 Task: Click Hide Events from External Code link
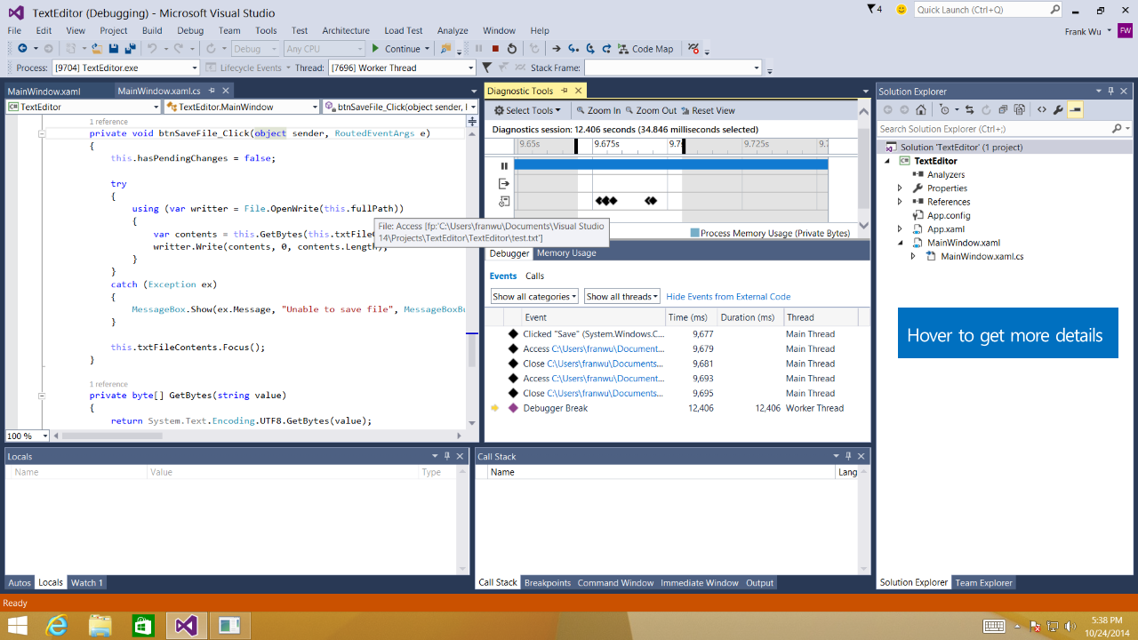(x=728, y=297)
